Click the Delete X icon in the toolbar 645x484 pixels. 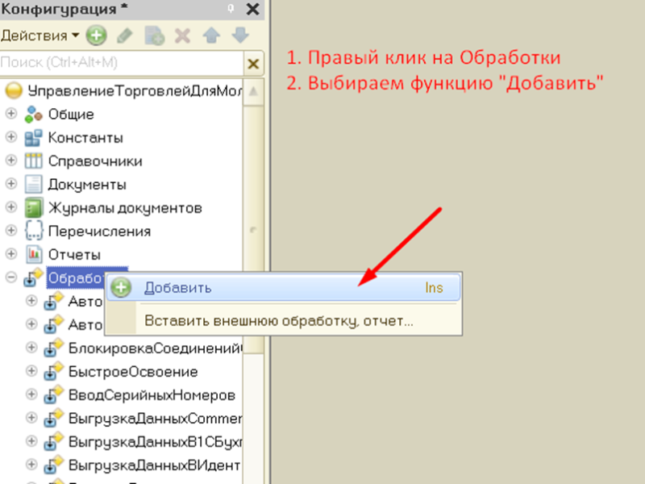(x=182, y=35)
